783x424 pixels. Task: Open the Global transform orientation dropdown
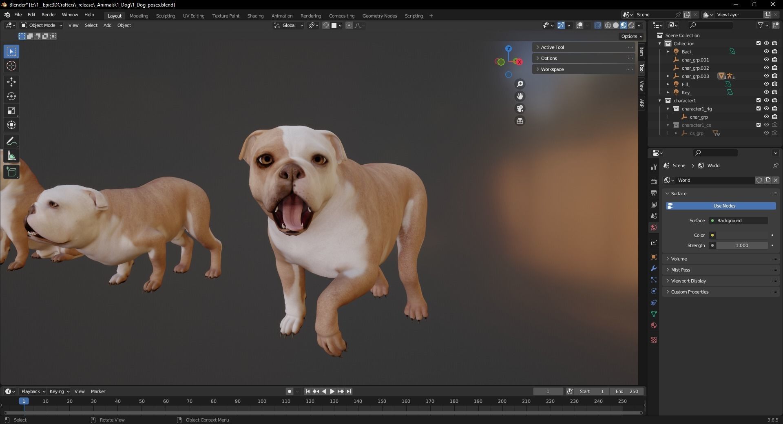tap(289, 25)
